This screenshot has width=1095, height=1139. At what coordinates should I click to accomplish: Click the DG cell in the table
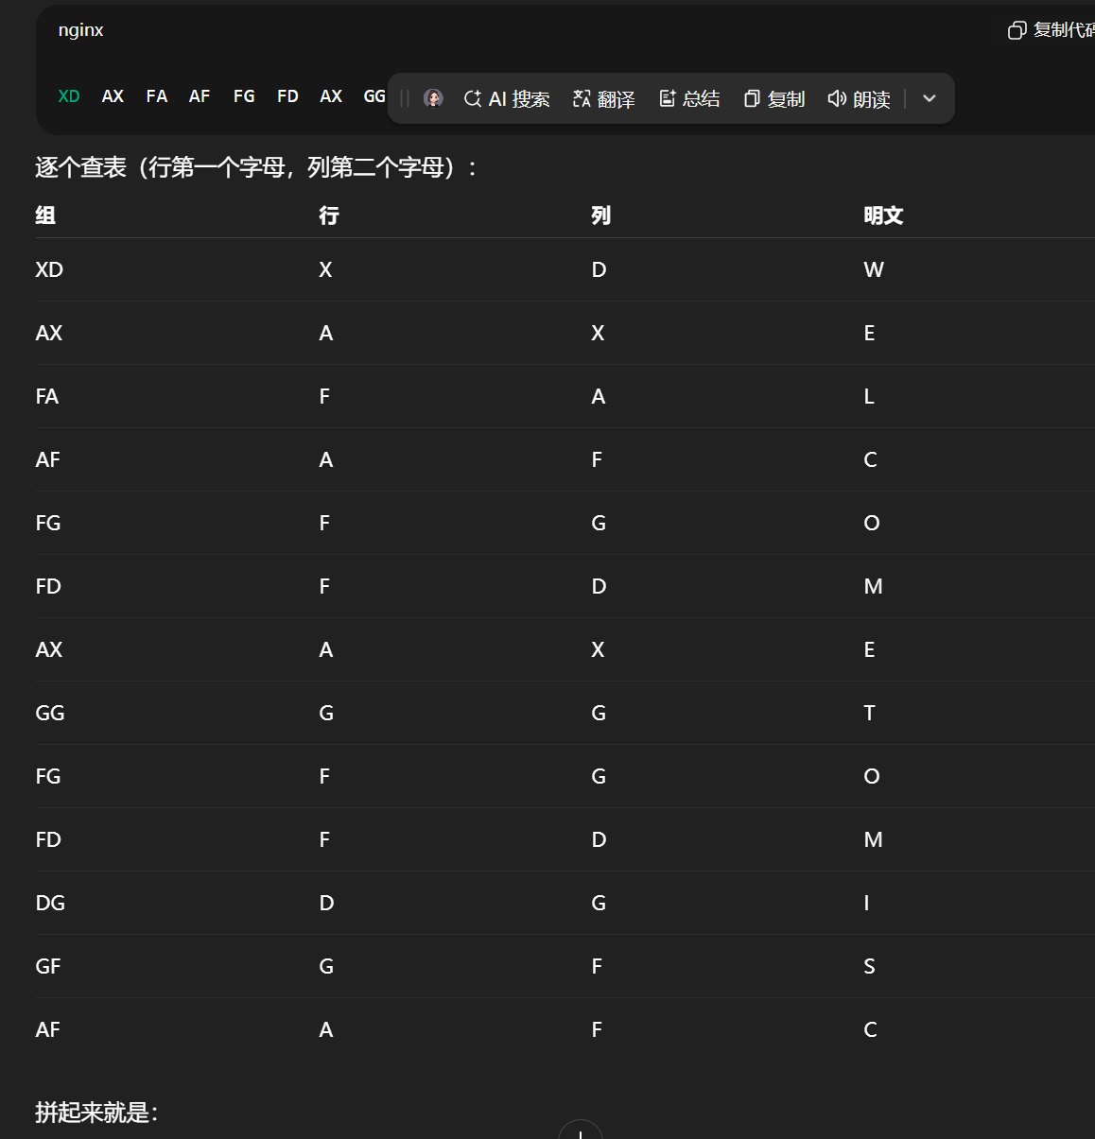coord(50,903)
